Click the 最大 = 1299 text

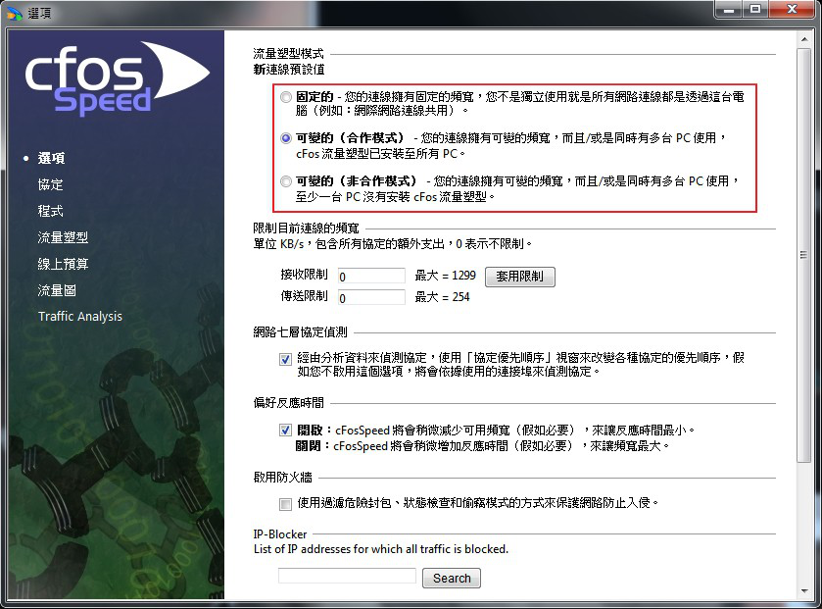(x=445, y=276)
